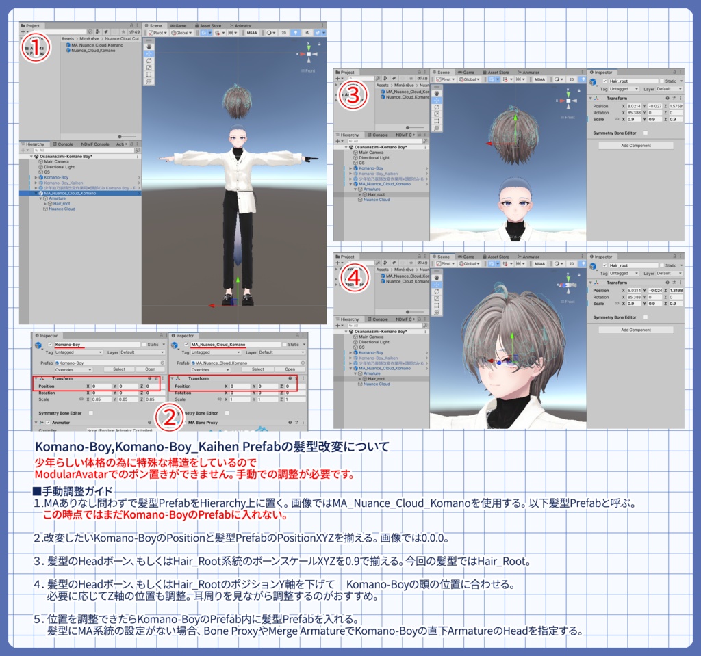This screenshot has width=701, height=656.
Task: Select the Rotate tool in step 1 Scene view
Action: pos(149,61)
